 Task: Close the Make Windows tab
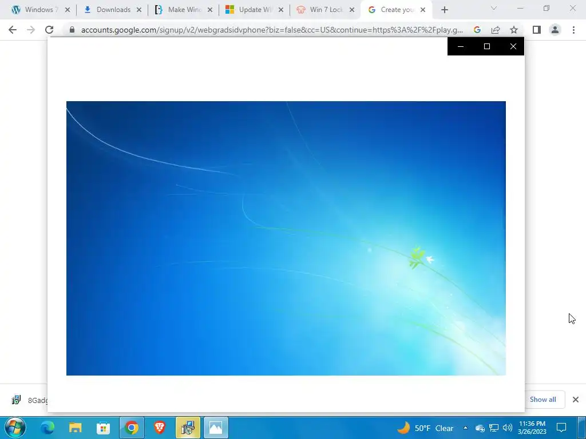210,10
